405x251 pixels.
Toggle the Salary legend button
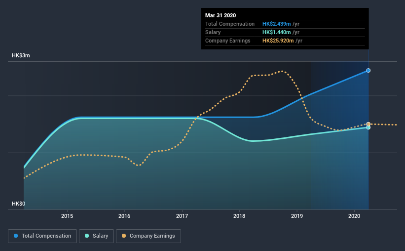(x=96, y=236)
